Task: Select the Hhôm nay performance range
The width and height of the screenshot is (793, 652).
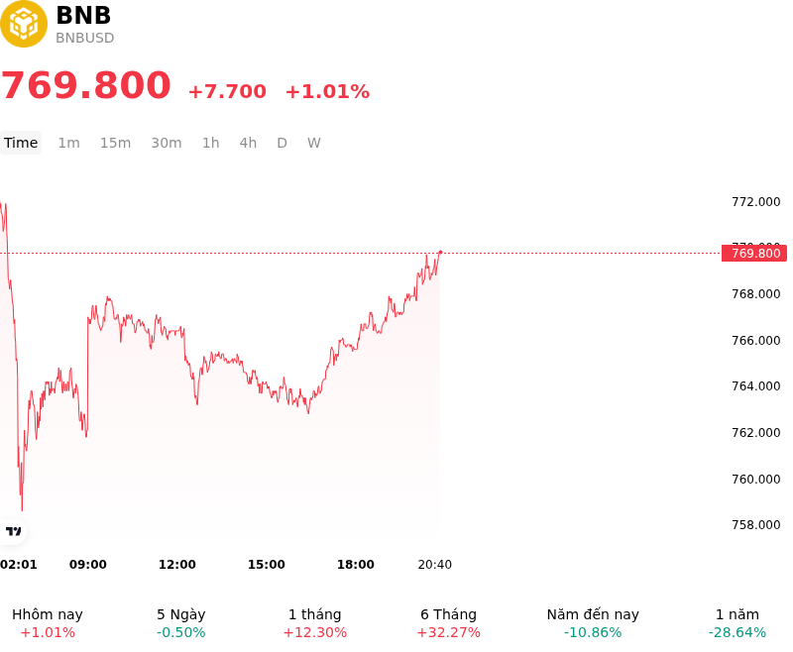Action: (x=48, y=623)
